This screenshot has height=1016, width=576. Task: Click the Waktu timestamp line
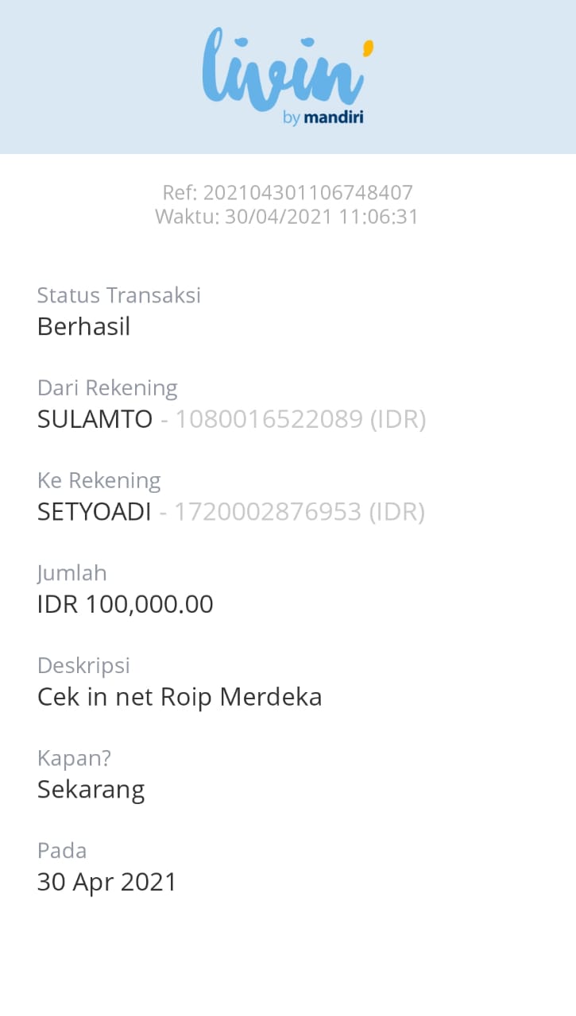click(x=287, y=216)
